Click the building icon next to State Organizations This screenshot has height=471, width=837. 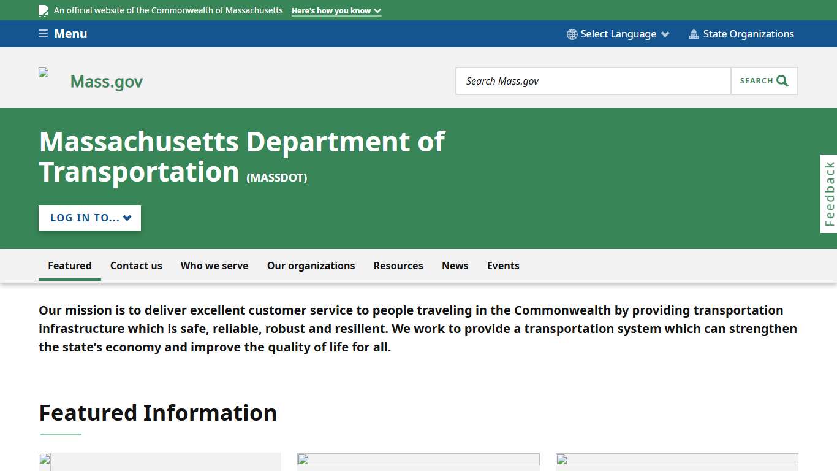click(694, 34)
